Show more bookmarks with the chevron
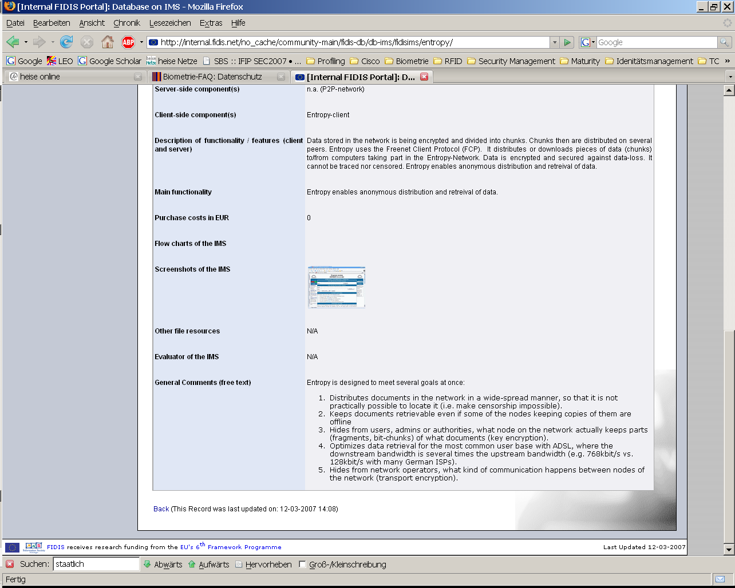Screen dimensions: 735x588 tap(727, 61)
